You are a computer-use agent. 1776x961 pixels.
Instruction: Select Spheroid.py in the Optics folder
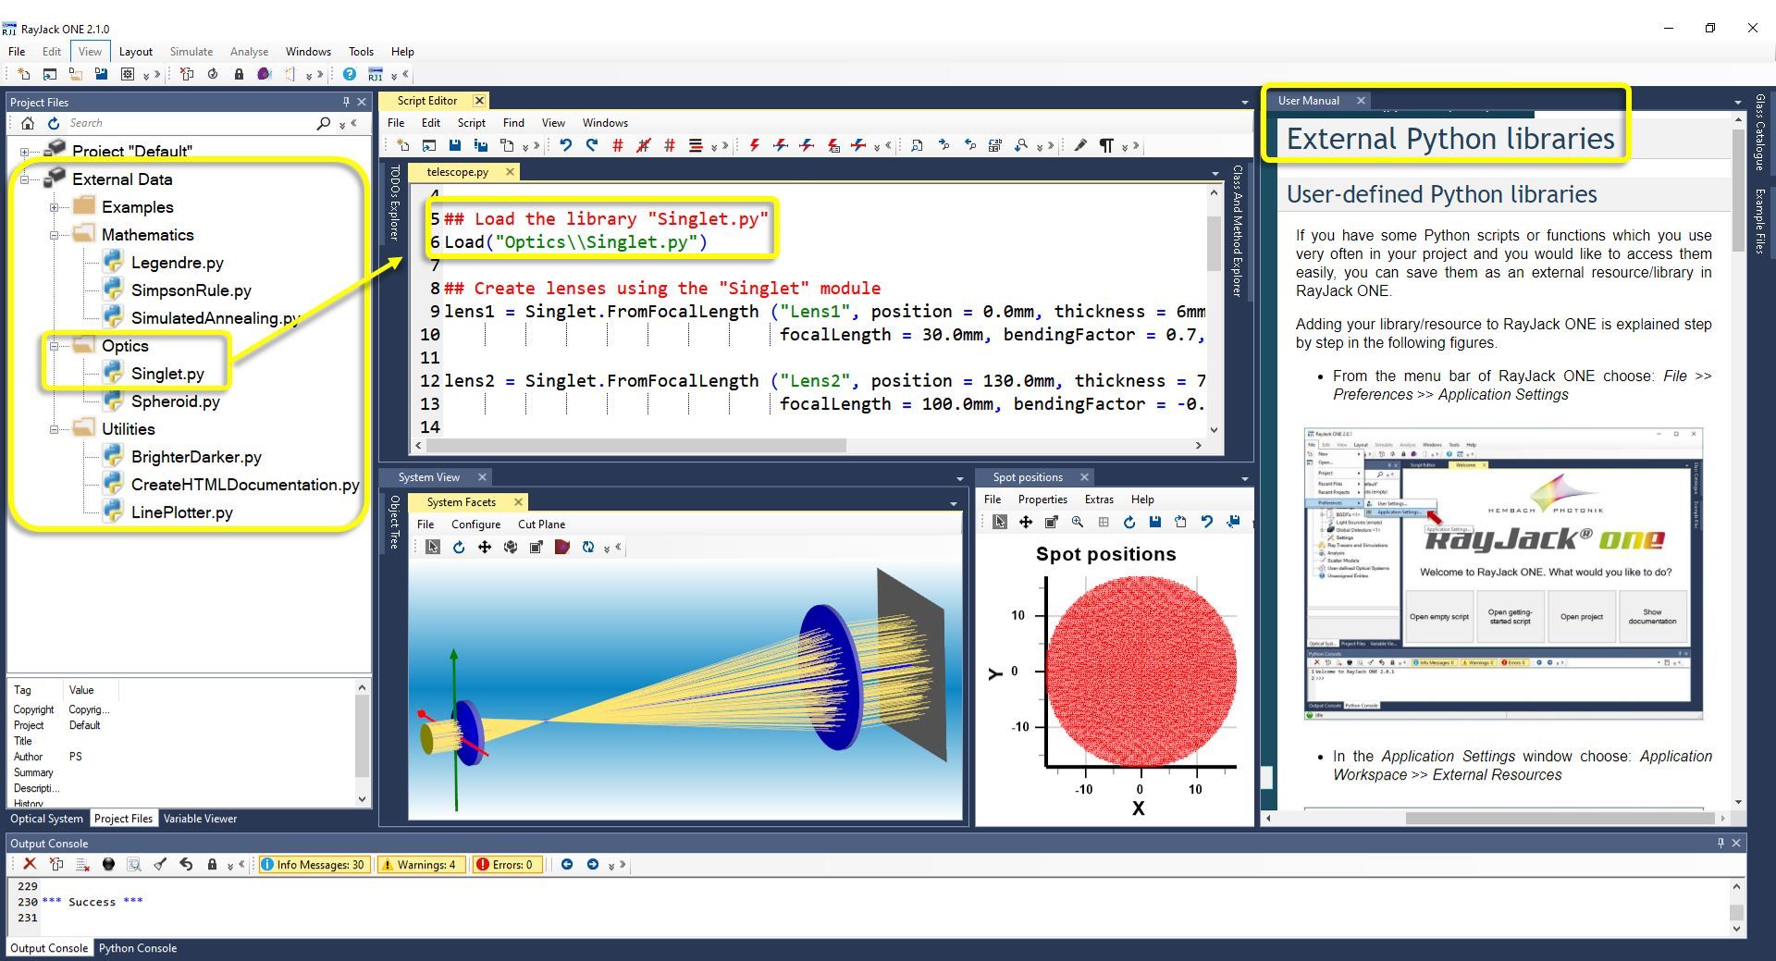point(175,401)
